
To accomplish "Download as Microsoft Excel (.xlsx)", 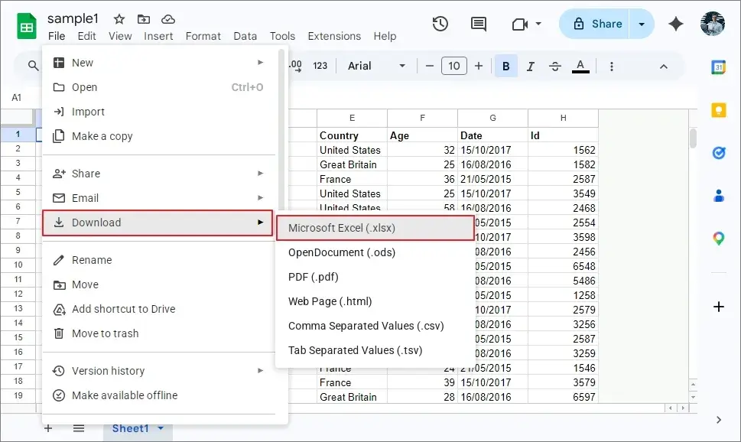I will click(x=375, y=228).
